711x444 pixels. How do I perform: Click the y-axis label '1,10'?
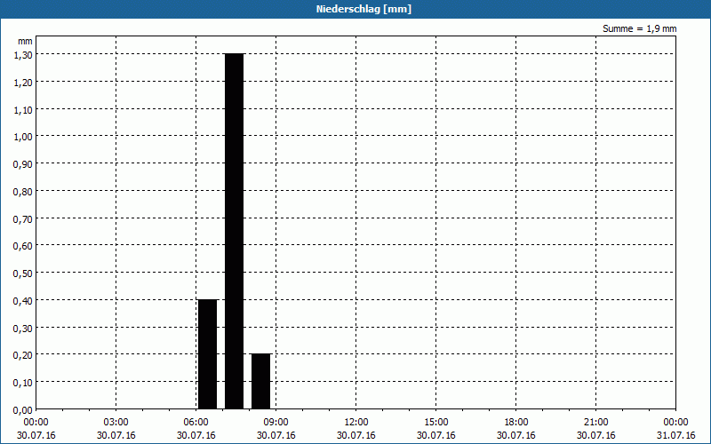[23, 109]
